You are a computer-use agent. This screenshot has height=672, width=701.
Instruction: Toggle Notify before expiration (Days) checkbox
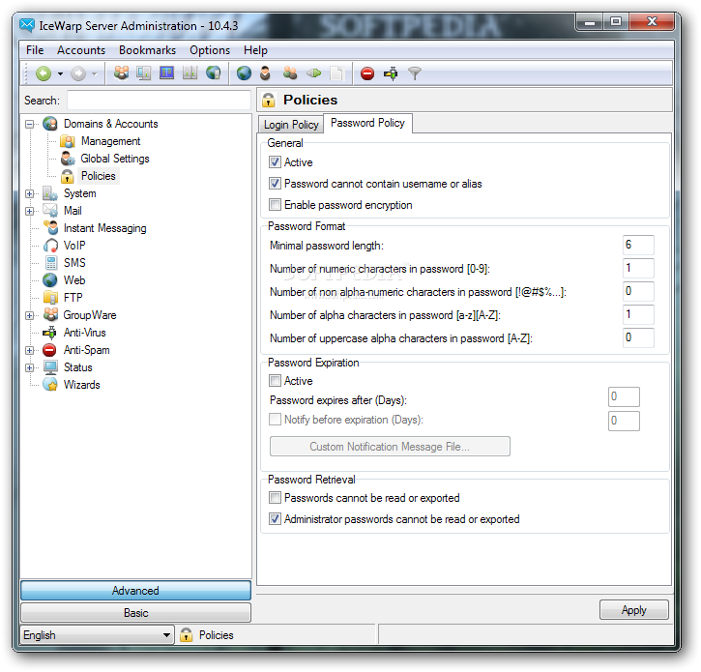275,420
